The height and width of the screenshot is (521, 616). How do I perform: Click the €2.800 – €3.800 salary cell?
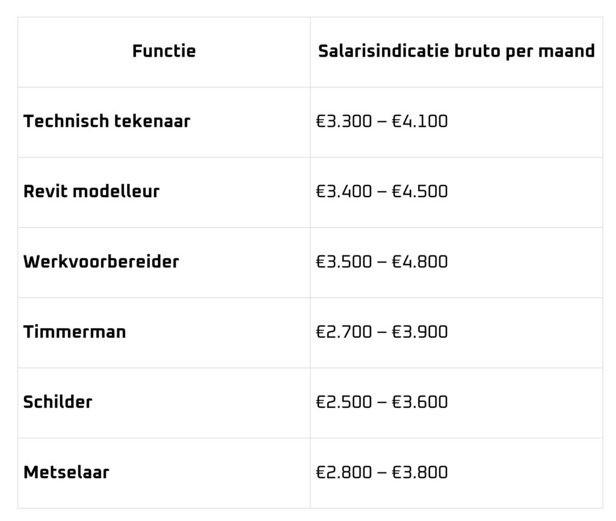click(456, 474)
